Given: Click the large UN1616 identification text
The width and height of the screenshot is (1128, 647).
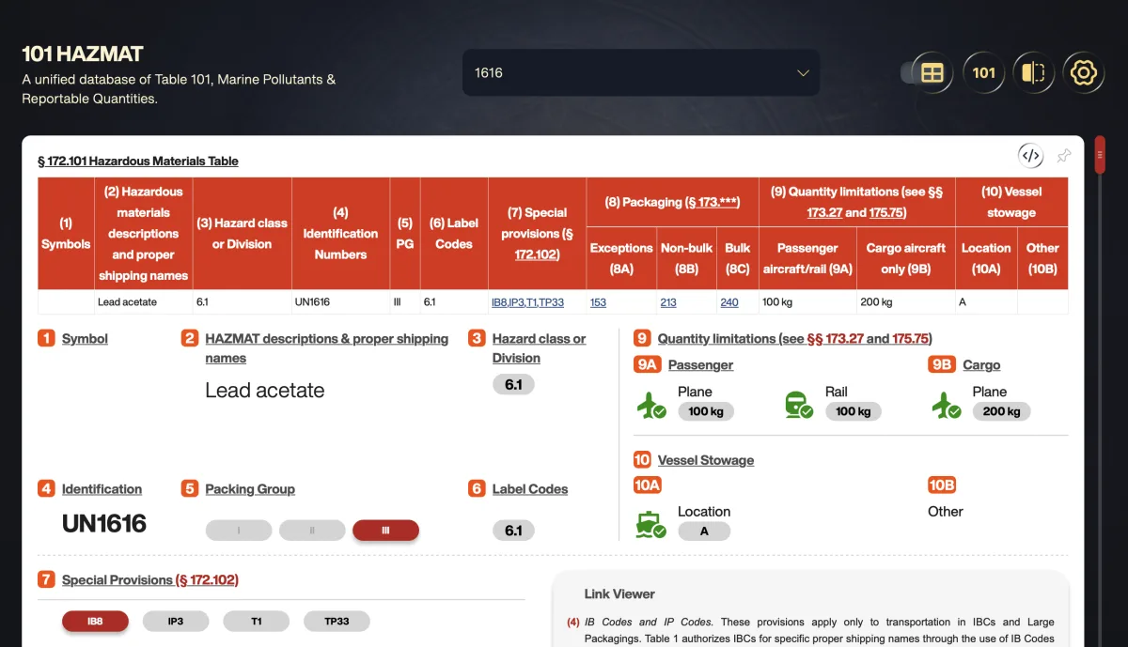Looking at the screenshot, I should [104, 523].
